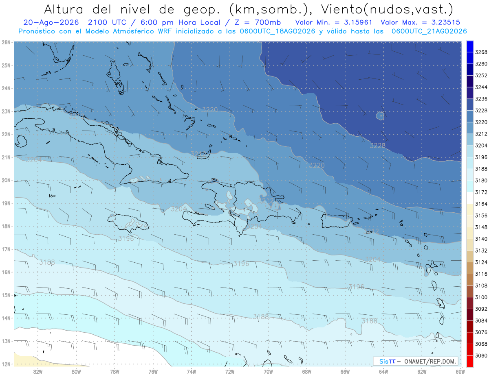489x377 pixels.
Task: Click the 72W longitude axis label
Action: click(230, 372)
